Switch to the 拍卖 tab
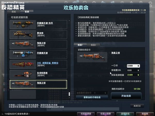This screenshot has height=116, width=155. pos(27,12)
